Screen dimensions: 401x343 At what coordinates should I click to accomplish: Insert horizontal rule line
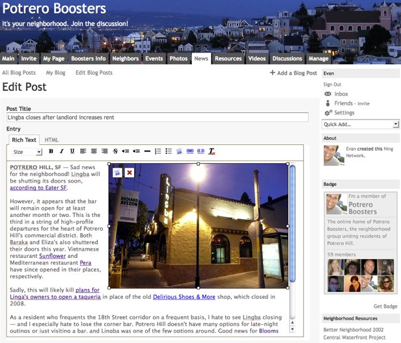coord(147,151)
